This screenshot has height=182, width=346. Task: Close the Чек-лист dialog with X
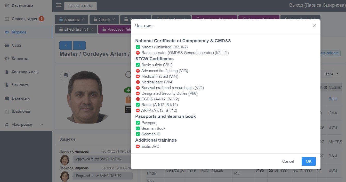point(314,26)
